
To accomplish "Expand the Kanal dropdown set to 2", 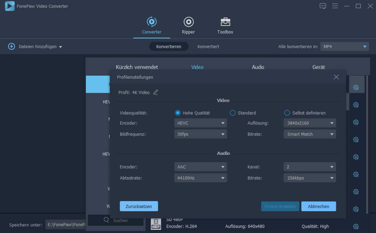I will point(310,167).
